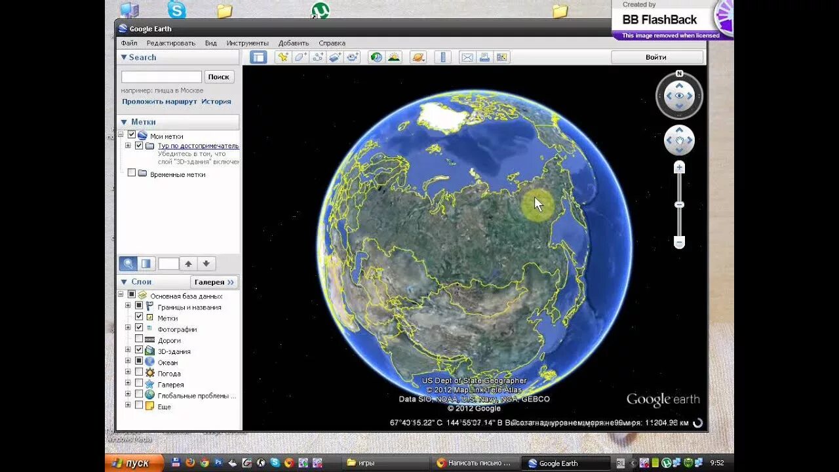The height and width of the screenshot is (472, 839).
Task: Click inside the search input field
Action: pyautogui.click(x=161, y=77)
